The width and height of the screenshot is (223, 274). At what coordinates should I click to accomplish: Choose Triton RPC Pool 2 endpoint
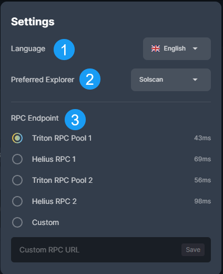(x=17, y=180)
